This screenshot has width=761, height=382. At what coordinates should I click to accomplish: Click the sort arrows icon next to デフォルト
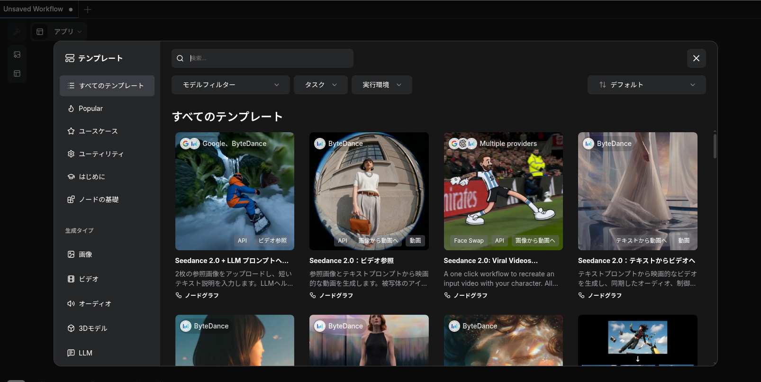[x=603, y=85]
